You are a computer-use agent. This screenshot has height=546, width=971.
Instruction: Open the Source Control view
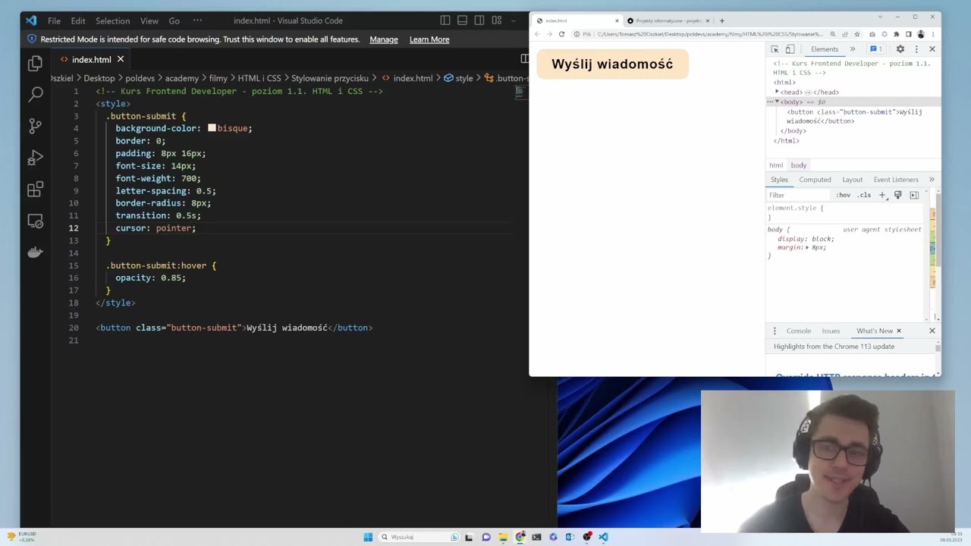point(35,127)
